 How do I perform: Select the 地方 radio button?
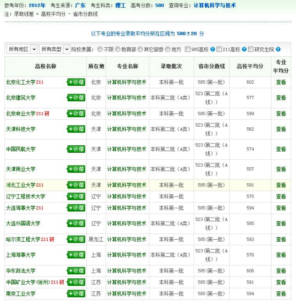(x=167, y=49)
